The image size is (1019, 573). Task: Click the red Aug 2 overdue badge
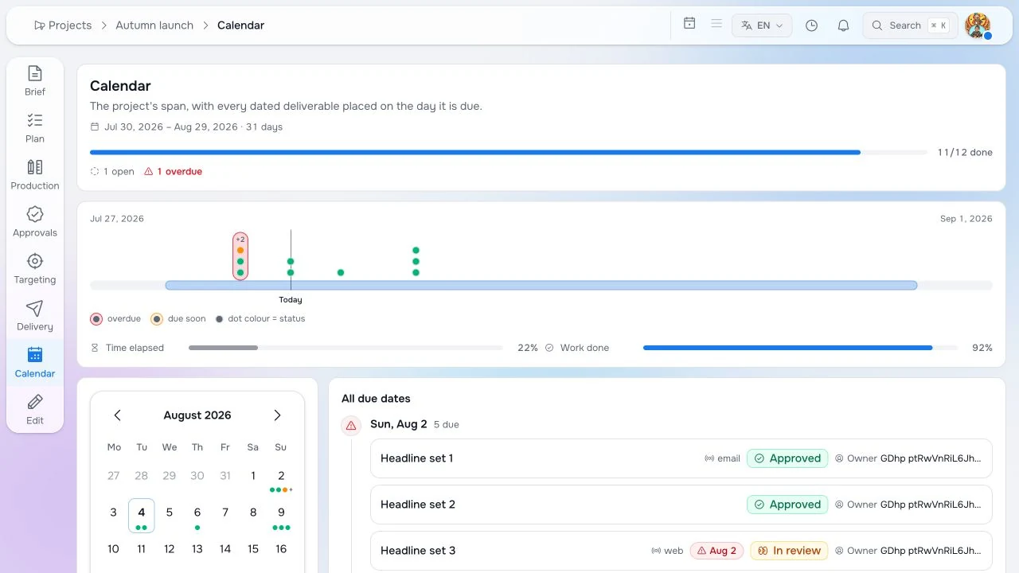pos(717,551)
